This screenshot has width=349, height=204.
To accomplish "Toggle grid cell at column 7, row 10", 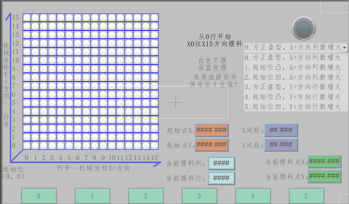I will pos(86,60).
